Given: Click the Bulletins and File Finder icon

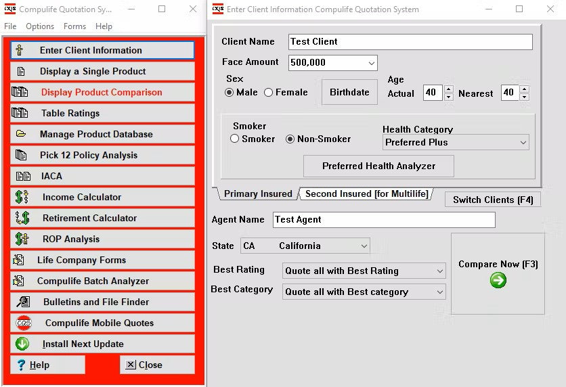Looking at the screenshot, I should [22, 302].
